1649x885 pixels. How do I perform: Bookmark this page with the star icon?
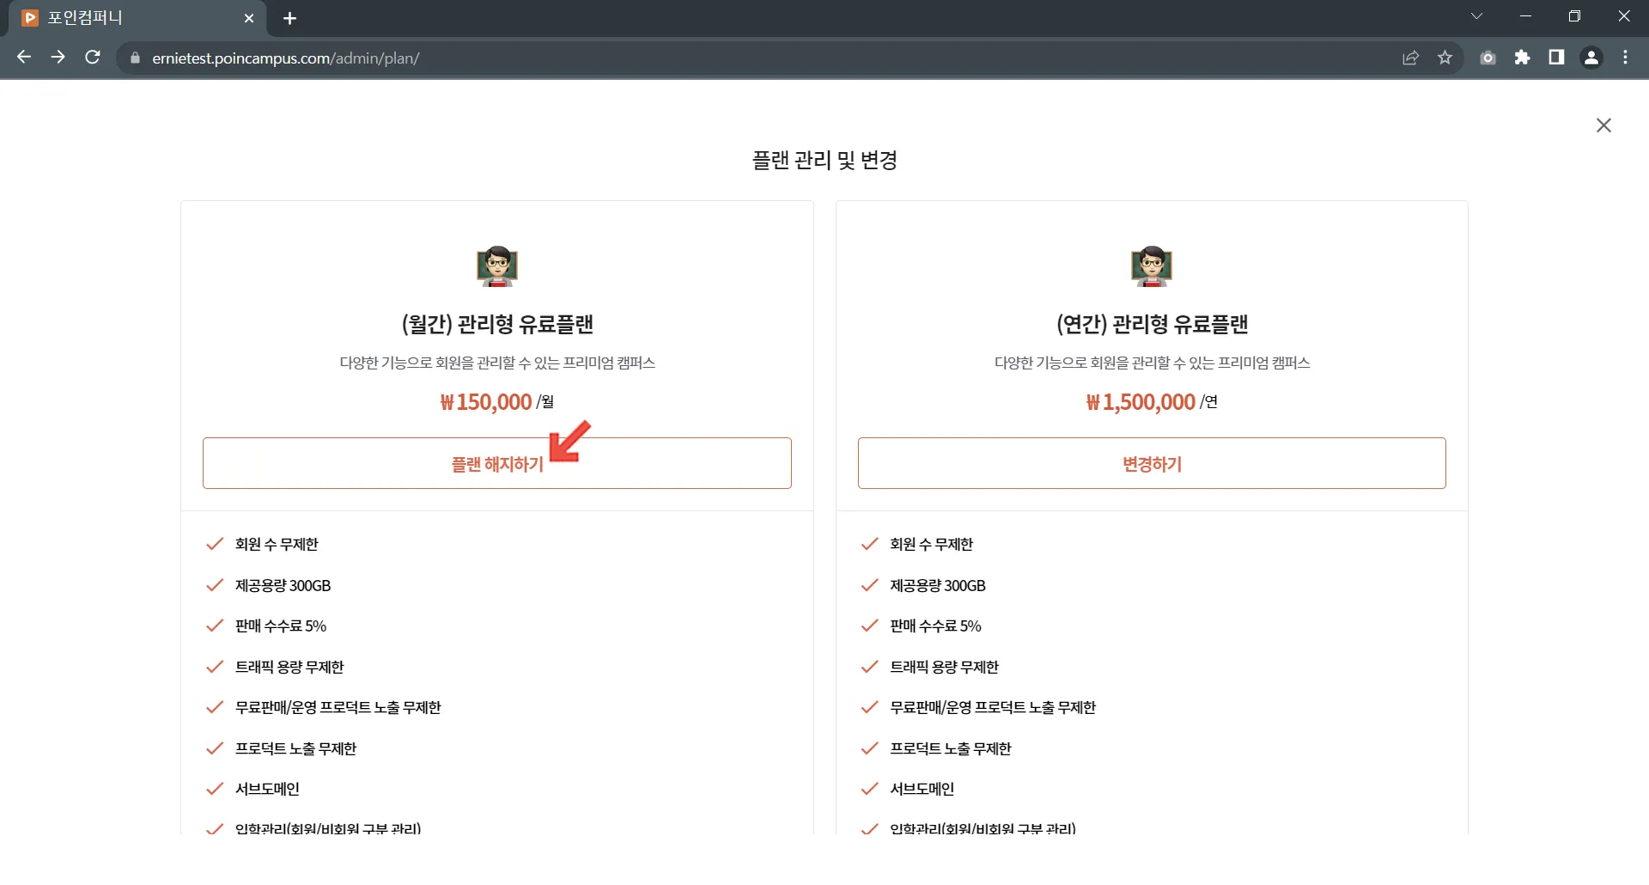pyautogui.click(x=1445, y=58)
